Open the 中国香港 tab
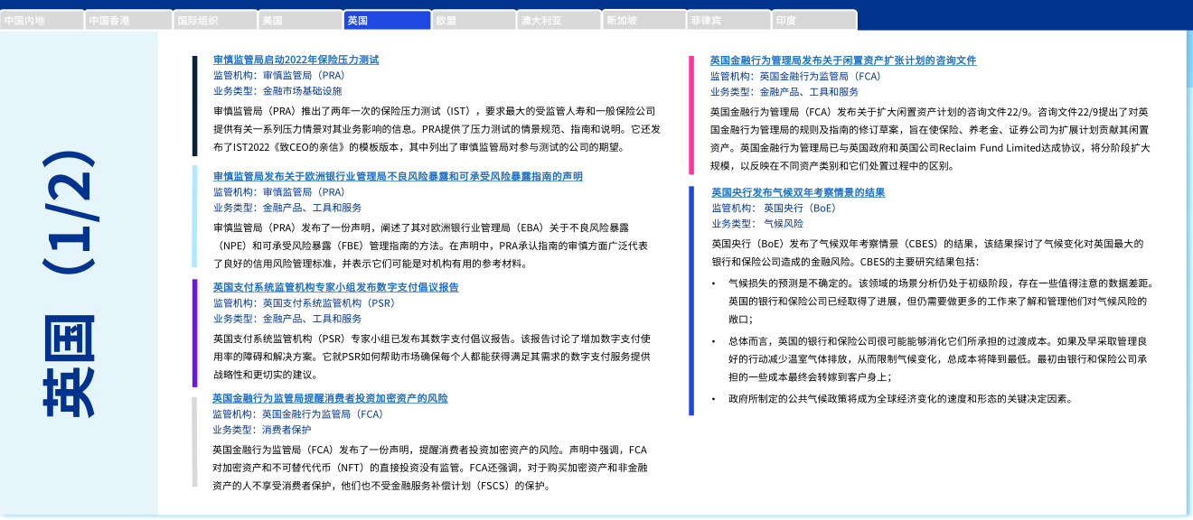Viewport: 1193px width, 520px height. [x=128, y=20]
